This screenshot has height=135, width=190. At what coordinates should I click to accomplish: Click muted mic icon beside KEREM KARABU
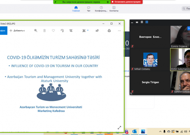click(172, 92)
